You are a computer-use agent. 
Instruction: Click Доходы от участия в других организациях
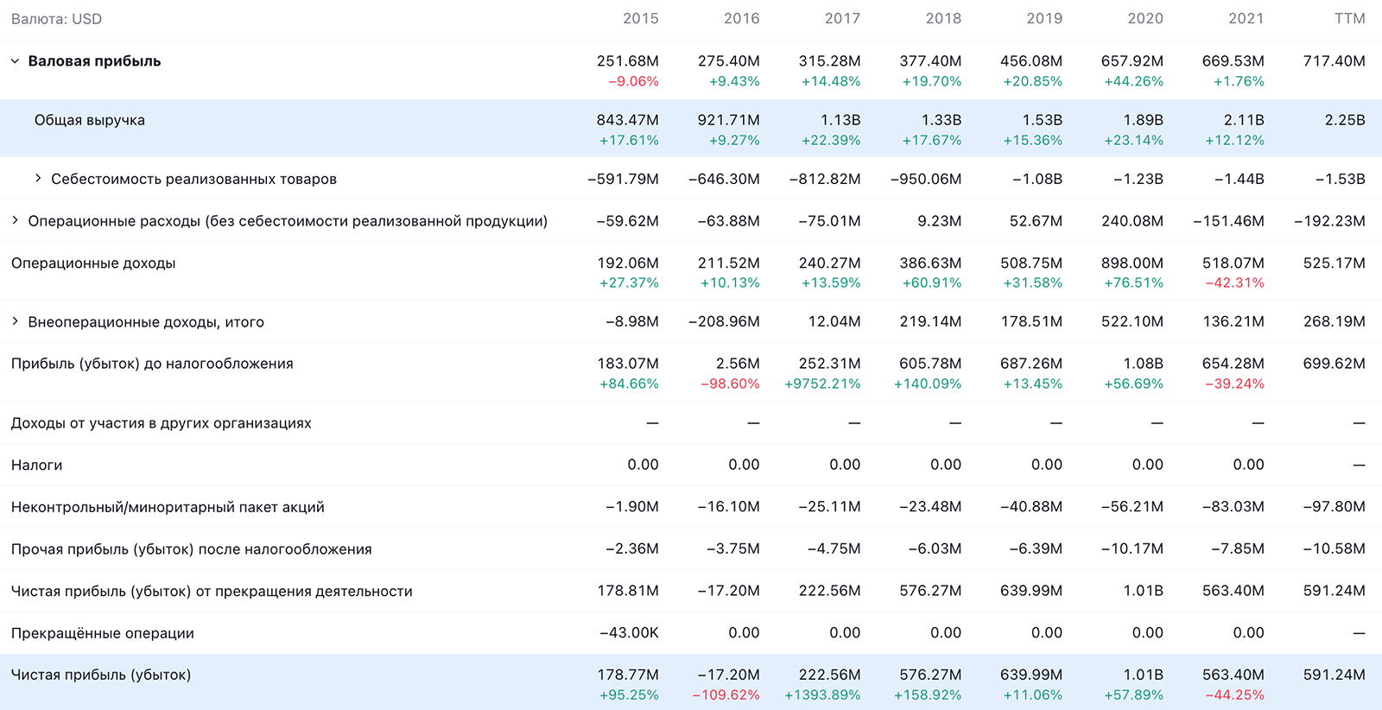pos(162,423)
